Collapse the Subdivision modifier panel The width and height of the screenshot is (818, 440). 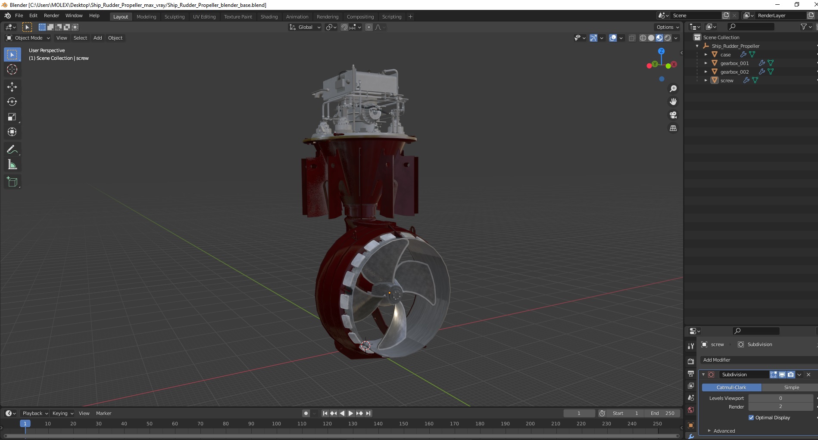pos(703,375)
